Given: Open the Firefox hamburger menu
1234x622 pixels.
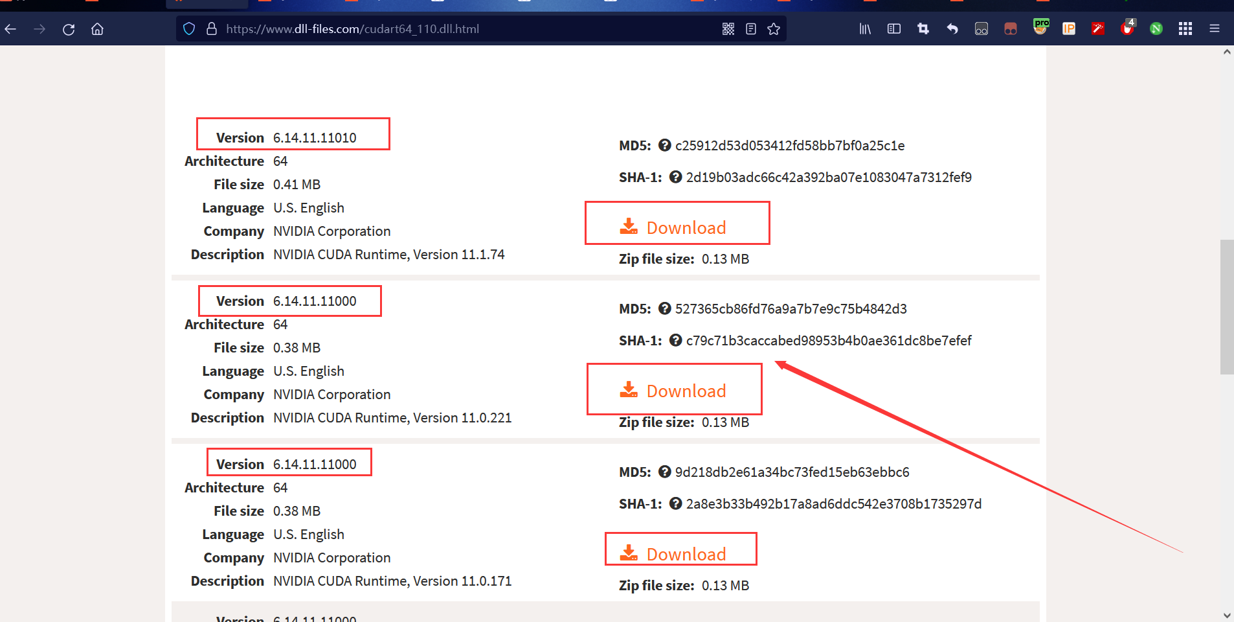Looking at the screenshot, I should click(1215, 29).
